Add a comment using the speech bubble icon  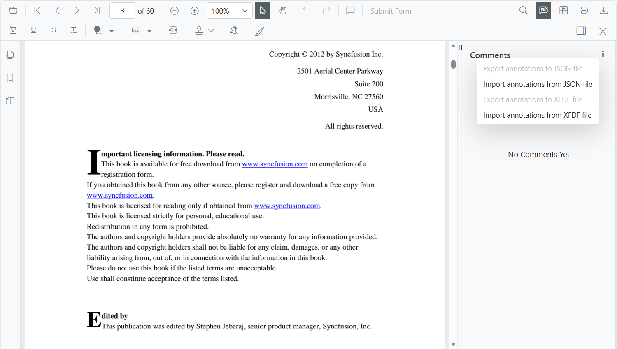(351, 11)
